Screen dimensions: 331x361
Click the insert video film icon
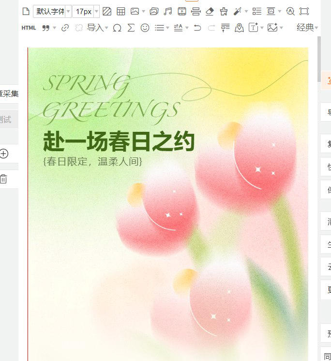(x=182, y=11)
